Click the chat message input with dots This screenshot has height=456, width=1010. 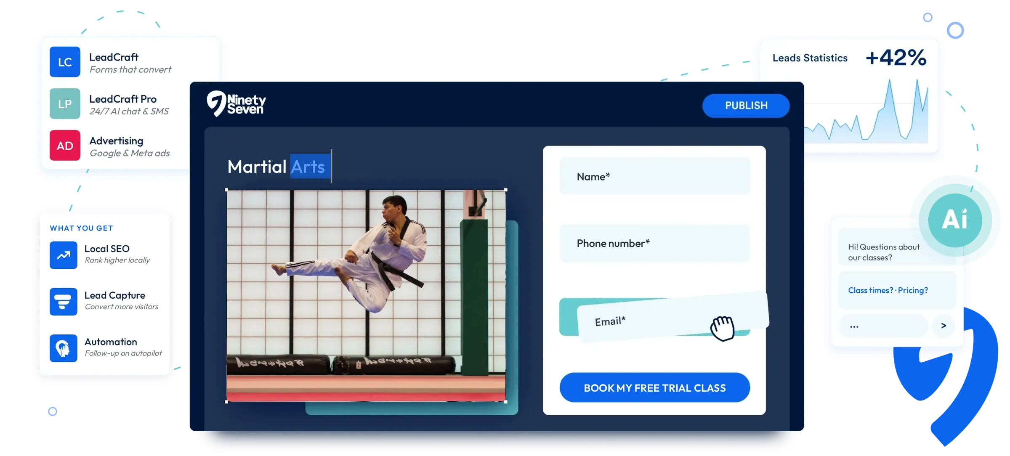click(883, 326)
